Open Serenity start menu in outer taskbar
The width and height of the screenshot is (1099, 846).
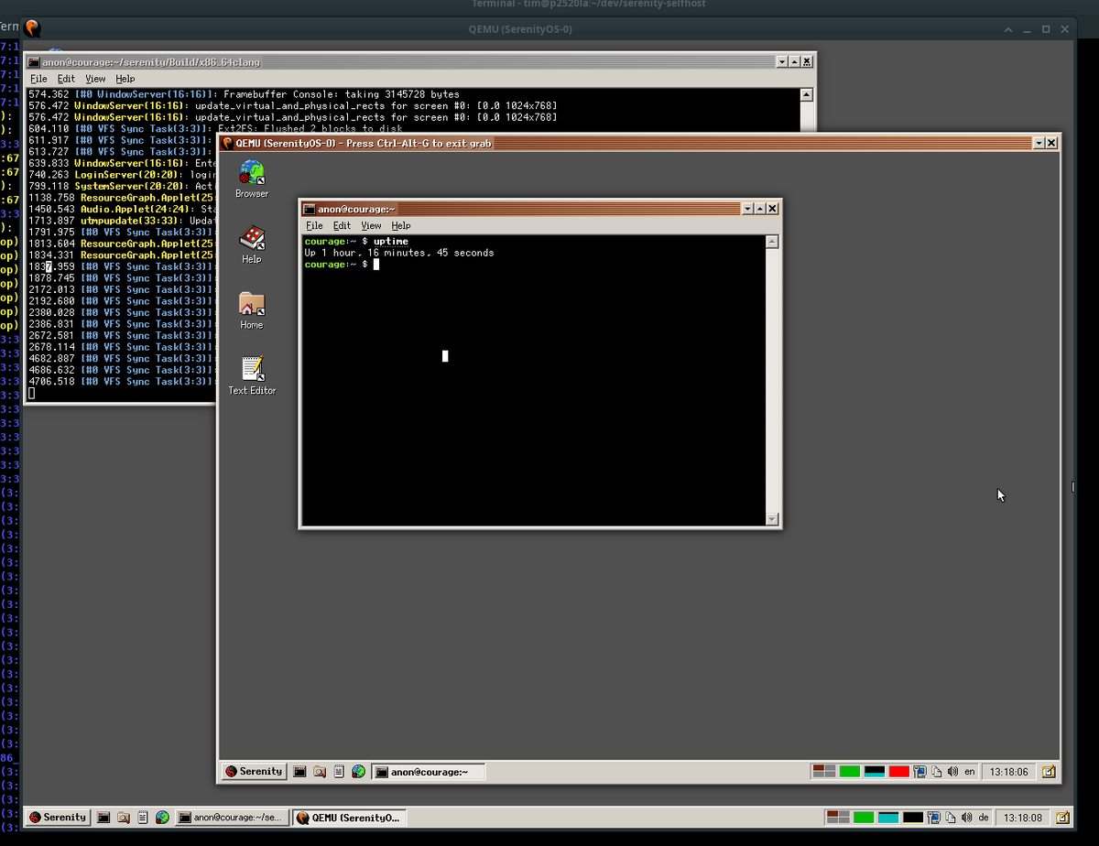click(x=58, y=817)
